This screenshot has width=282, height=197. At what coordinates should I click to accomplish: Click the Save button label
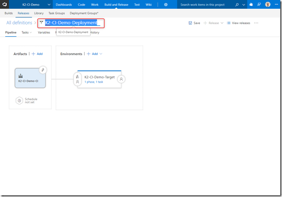pos(197,23)
